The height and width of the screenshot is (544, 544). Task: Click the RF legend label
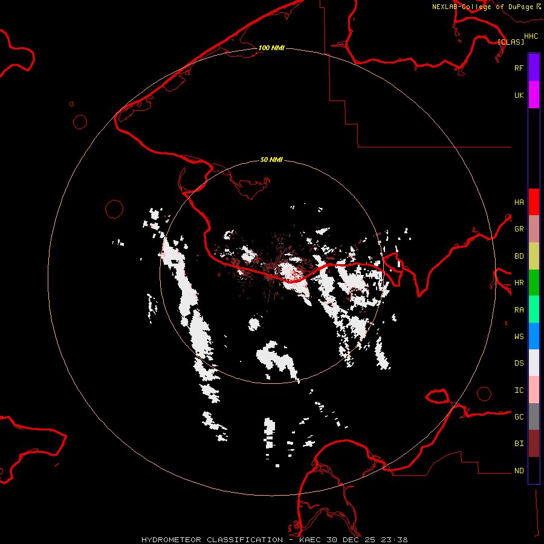pos(519,68)
